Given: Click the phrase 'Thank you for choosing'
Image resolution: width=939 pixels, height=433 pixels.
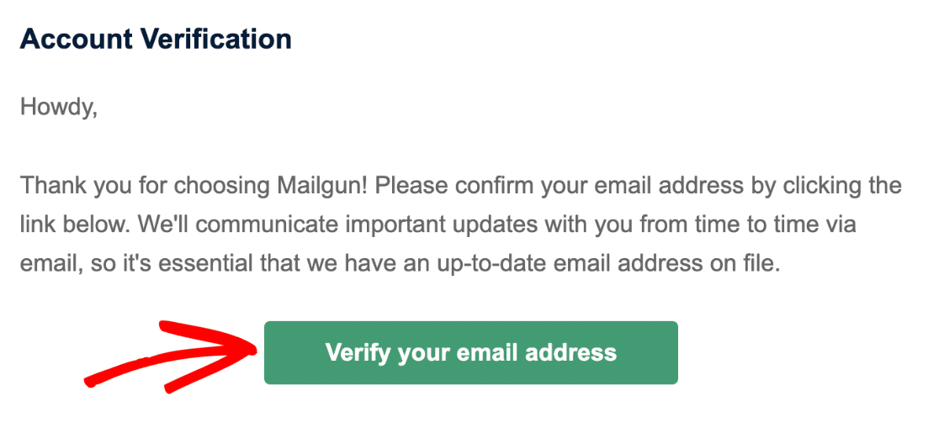Looking at the screenshot, I should (x=146, y=186).
